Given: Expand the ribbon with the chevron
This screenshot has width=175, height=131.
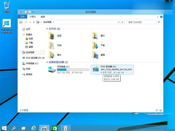Looking at the screenshot, I should pyautogui.click(x=157, y=17).
